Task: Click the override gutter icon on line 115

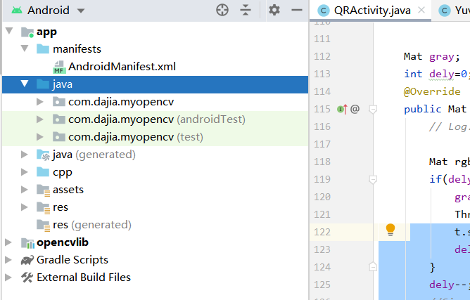Action: tap(342, 110)
